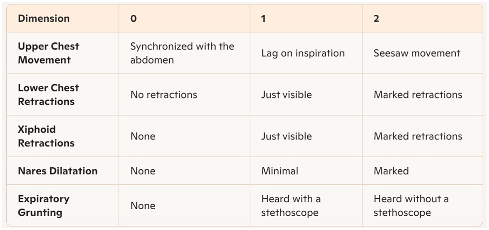Select the "1" score column header
489x230 pixels.
[x=263, y=19]
